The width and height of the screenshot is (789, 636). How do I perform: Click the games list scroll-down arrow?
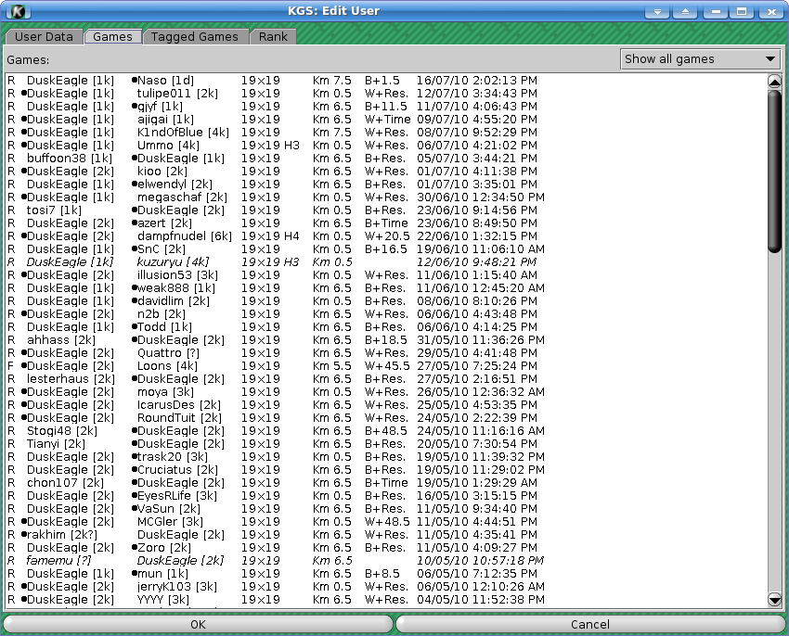point(775,599)
